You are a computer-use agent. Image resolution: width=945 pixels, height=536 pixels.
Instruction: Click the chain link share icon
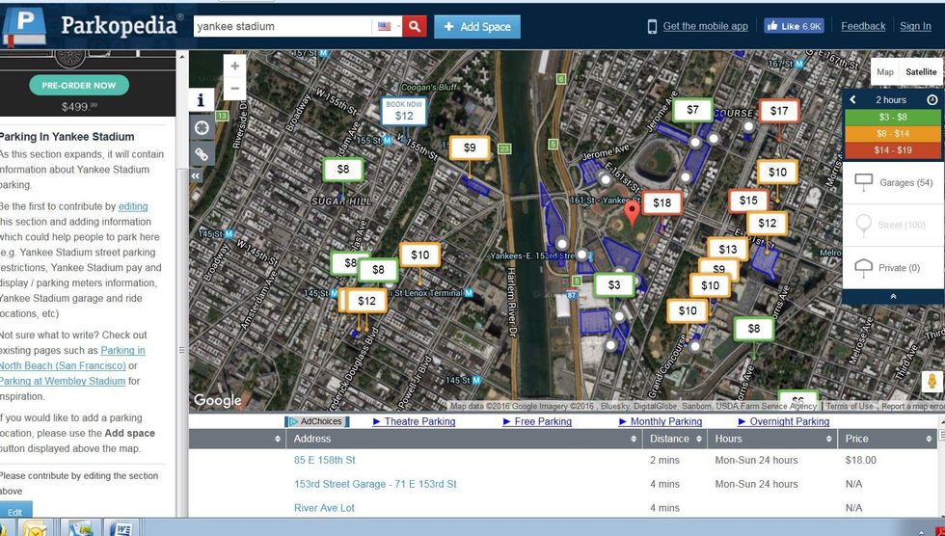pyautogui.click(x=201, y=154)
